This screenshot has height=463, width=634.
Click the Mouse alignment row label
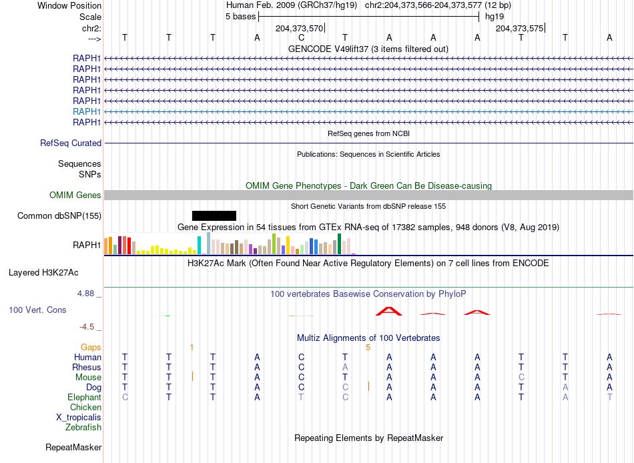[x=88, y=378]
